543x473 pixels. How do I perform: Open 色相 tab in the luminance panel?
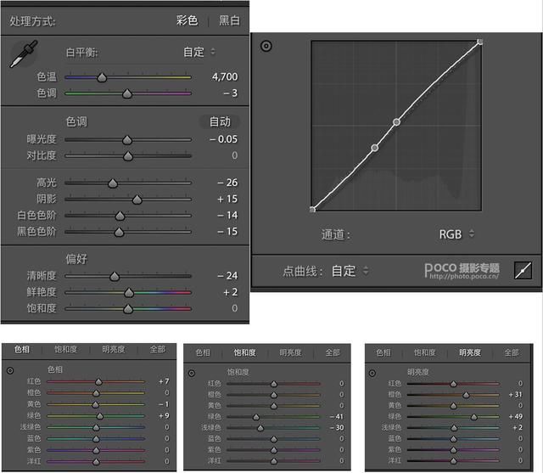(x=383, y=351)
